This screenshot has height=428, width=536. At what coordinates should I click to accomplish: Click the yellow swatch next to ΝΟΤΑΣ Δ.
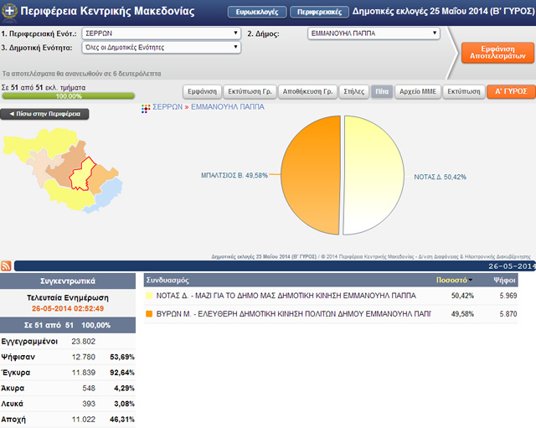click(149, 297)
